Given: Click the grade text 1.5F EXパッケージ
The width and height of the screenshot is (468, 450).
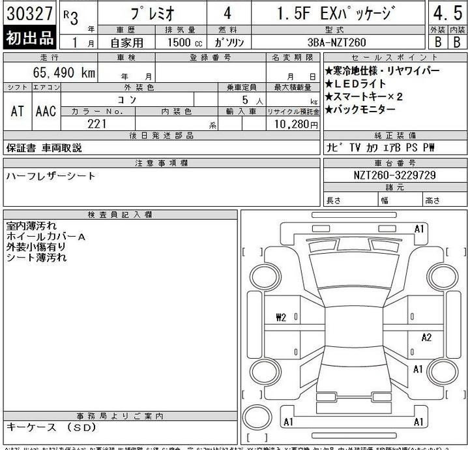Looking at the screenshot, I should tap(336, 14).
